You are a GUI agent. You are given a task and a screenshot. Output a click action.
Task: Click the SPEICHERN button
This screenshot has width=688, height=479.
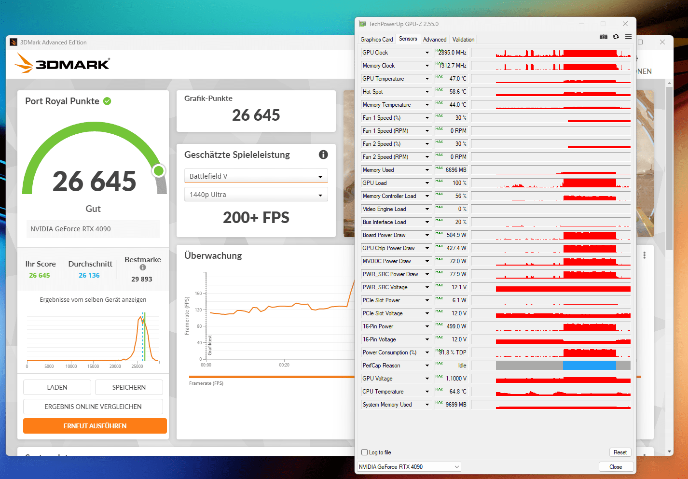(x=129, y=387)
